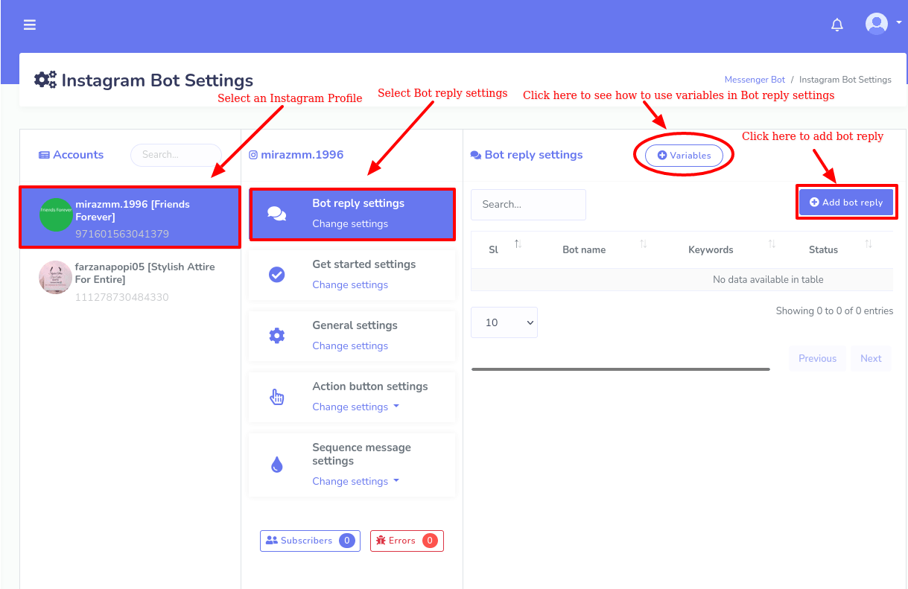The height and width of the screenshot is (589, 908).
Task: Click the account ID 111278730484330
Action: point(122,297)
